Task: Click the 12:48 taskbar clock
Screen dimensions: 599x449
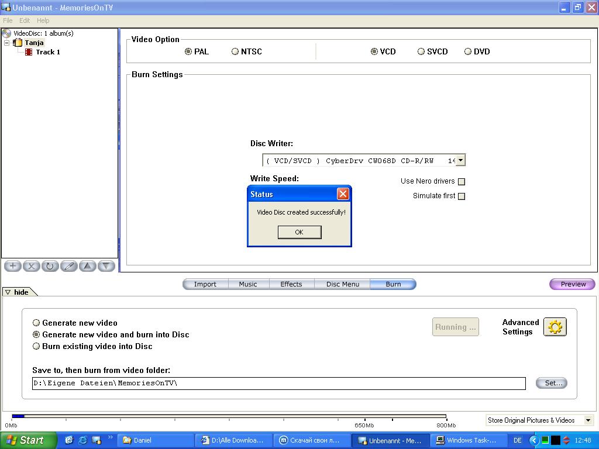Action: [583, 440]
